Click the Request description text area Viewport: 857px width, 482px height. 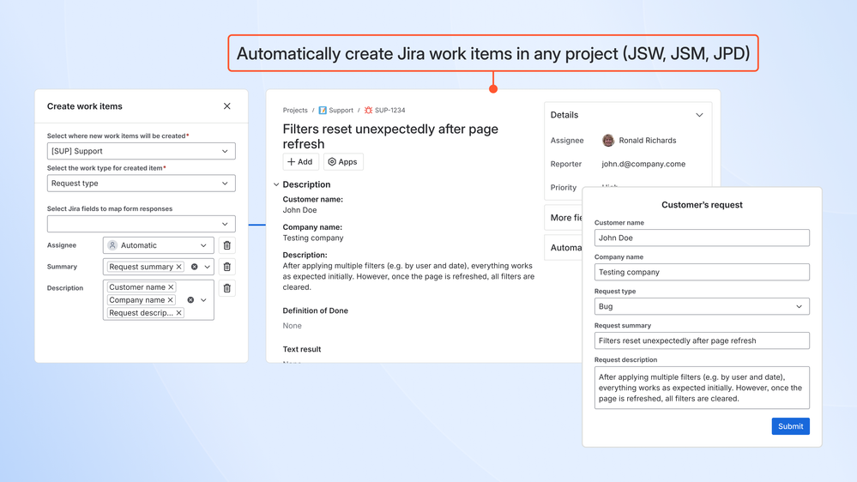pyautogui.click(x=702, y=388)
